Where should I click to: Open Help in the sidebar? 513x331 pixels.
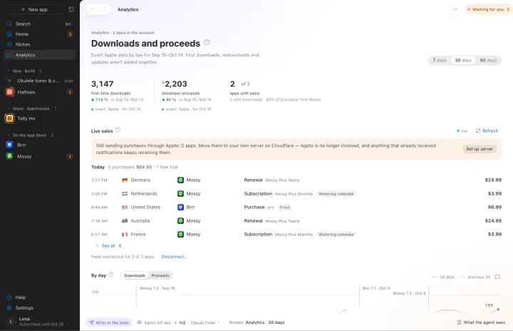(x=40, y=297)
